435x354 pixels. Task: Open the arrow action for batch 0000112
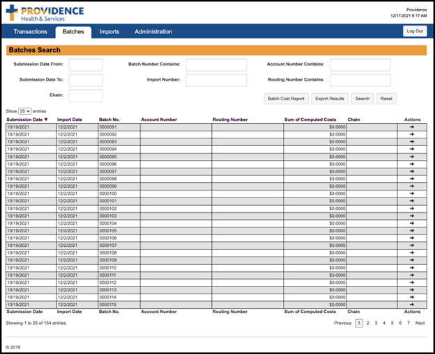[412, 282]
